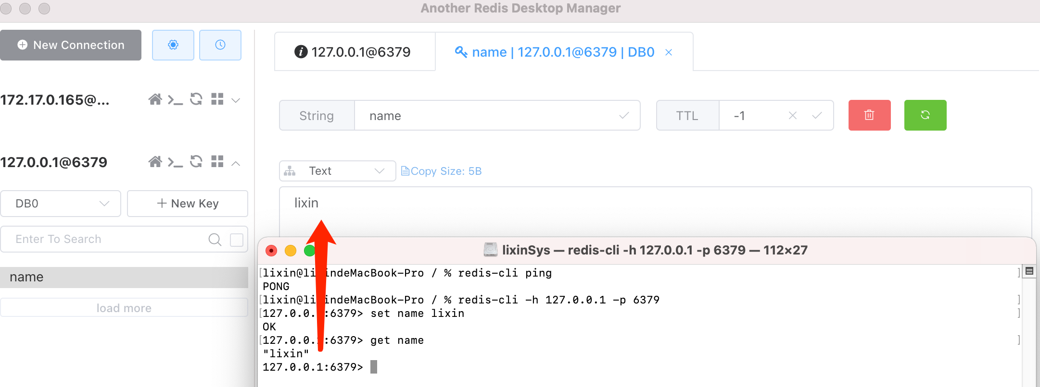Viewport: 1040px width, 387px height.
Task: Click the terminal title bar proxy icon
Action: tap(490, 250)
